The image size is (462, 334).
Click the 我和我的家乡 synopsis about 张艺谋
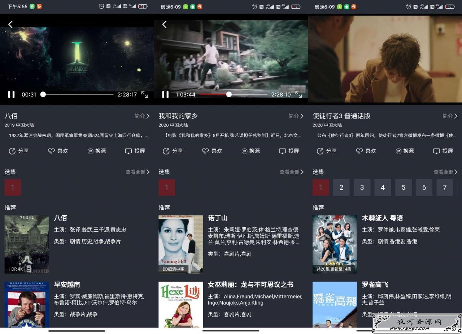(x=232, y=136)
